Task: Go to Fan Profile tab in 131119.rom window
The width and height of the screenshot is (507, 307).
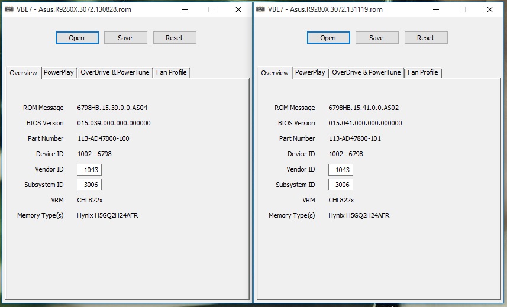Action: click(423, 72)
